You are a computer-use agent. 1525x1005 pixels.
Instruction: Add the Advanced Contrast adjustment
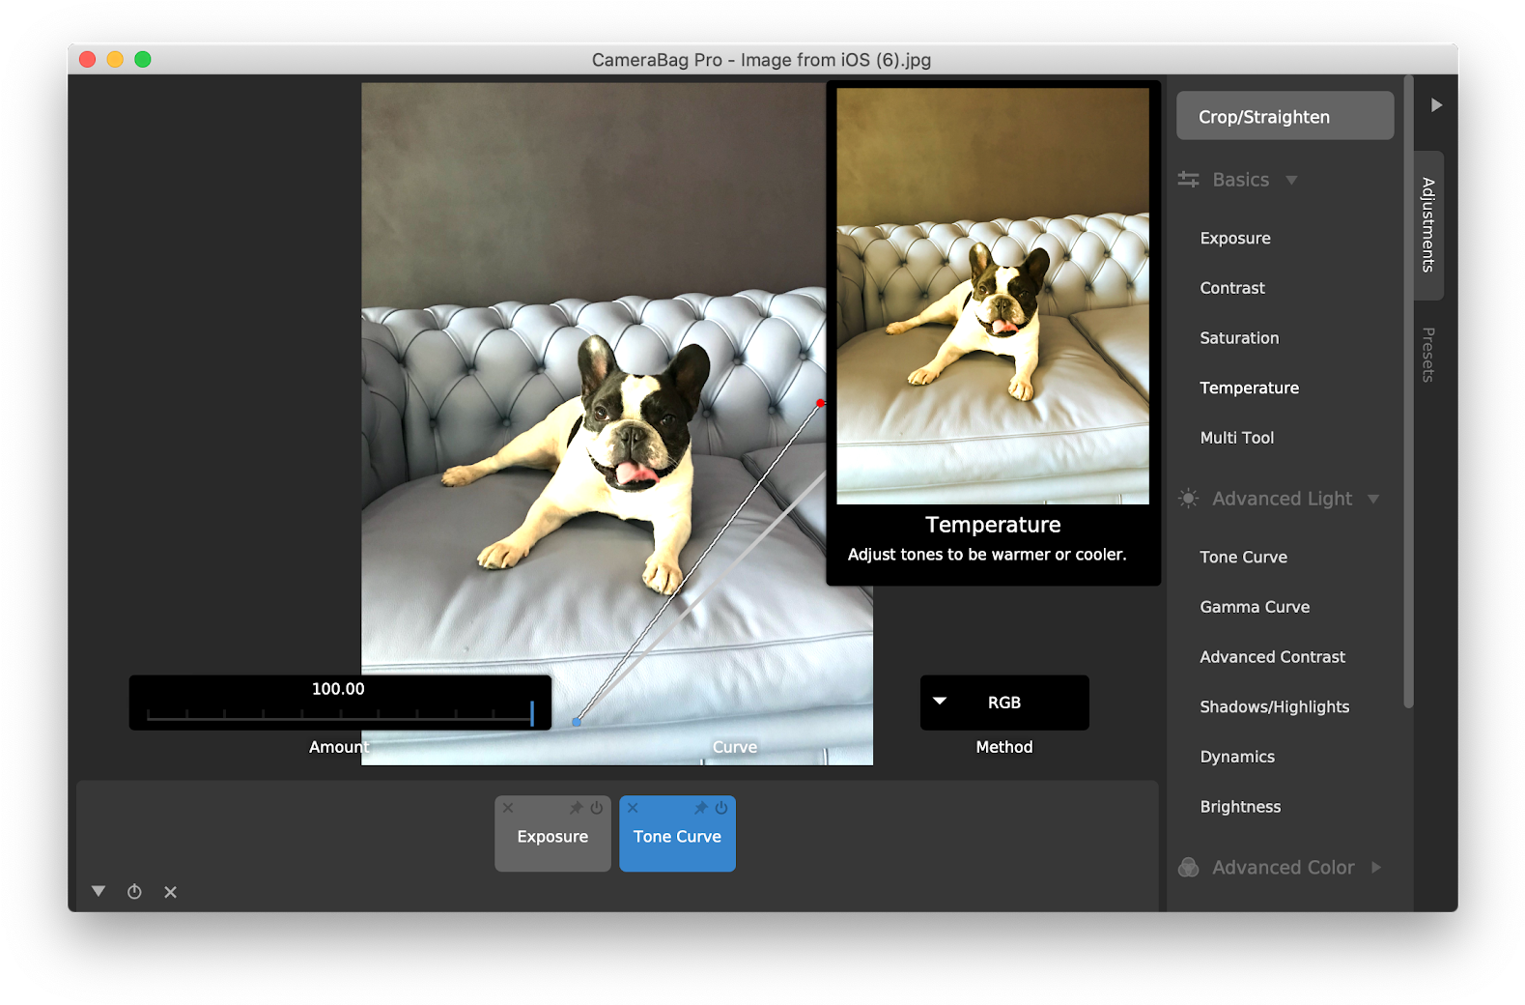(x=1272, y=657)
